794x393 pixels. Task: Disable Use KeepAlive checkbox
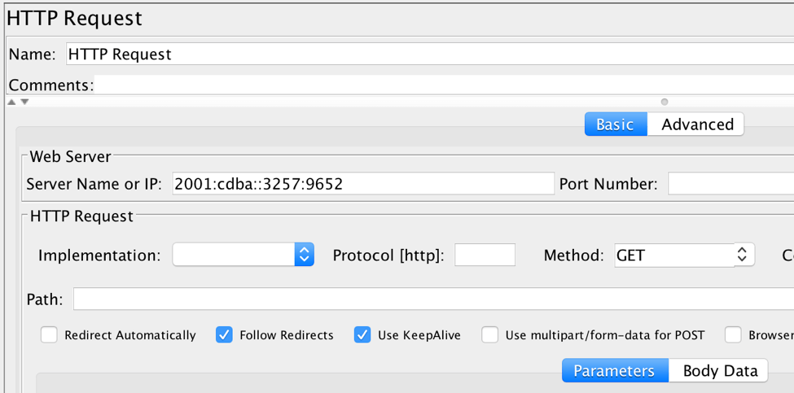[362, 335]
